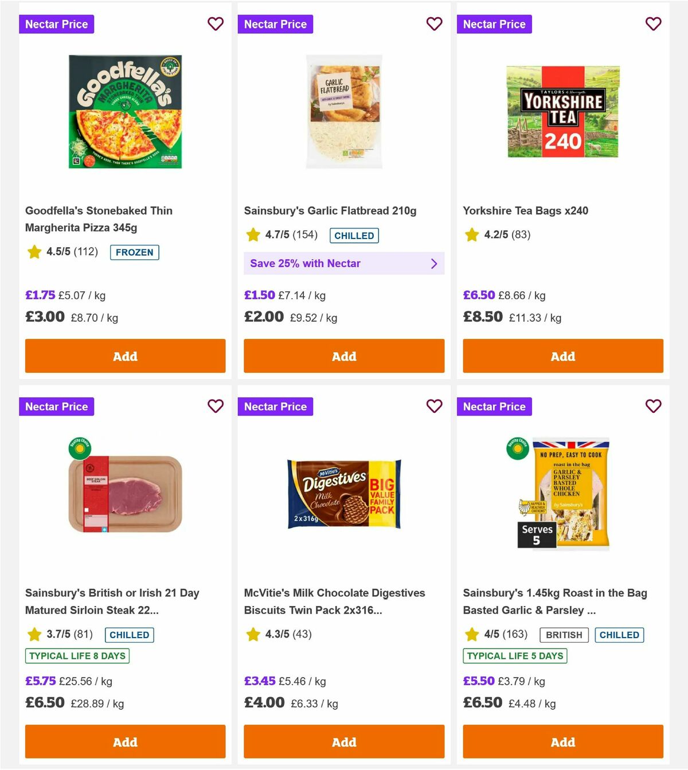This screenshot has width=688, height=770.
Task: Favourite the Matured Sirloin Steak
Action: pyautogui.click(x=216, y=407)
